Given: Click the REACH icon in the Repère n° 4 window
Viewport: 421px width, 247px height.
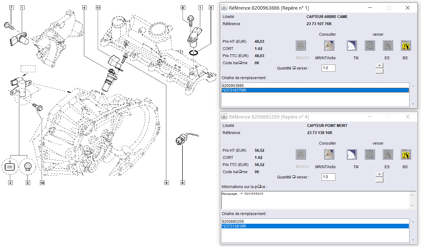Looking at the screenshot, I should pos(301,155).
